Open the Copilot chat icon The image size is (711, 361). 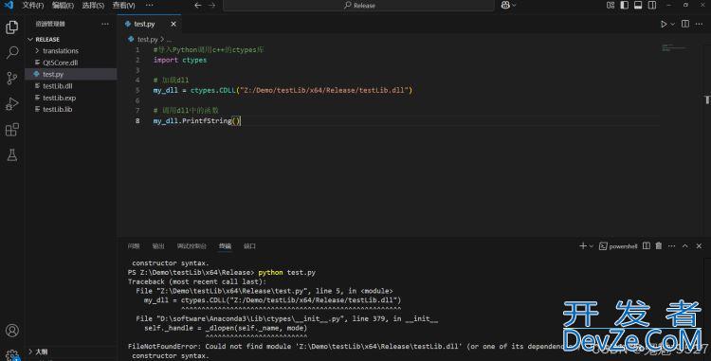[x=505, y=6]
